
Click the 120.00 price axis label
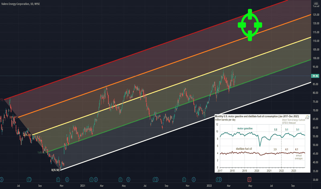316,23
